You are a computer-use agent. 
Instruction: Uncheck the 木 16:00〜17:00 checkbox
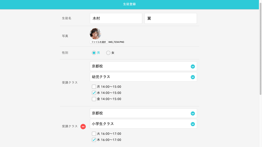94,140
